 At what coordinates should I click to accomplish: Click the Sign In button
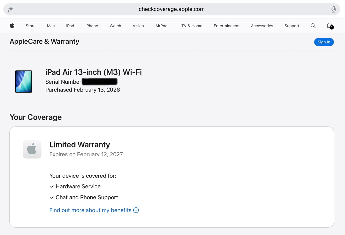324,42
